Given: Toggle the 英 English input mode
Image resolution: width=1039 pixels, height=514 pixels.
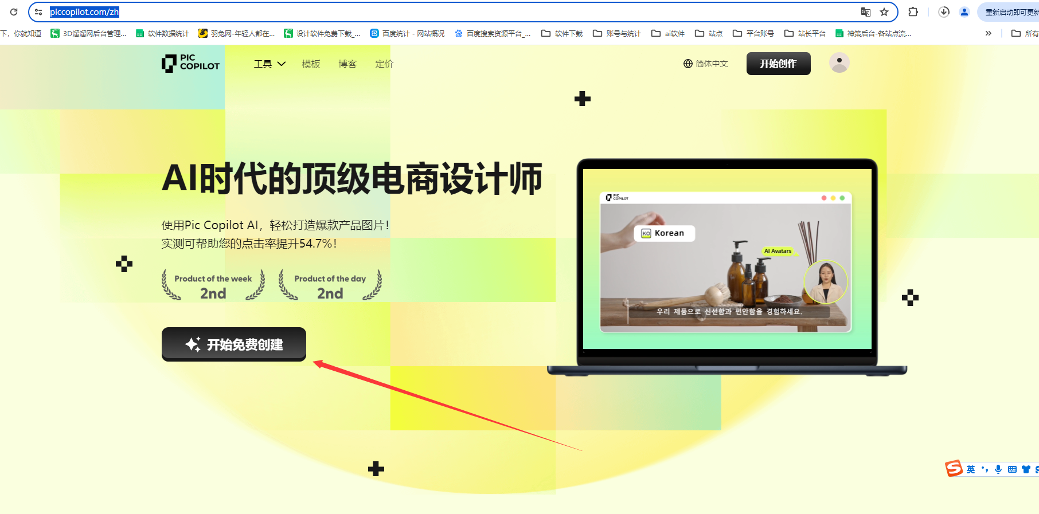Looking at the screenshot, I should point(971,469).
